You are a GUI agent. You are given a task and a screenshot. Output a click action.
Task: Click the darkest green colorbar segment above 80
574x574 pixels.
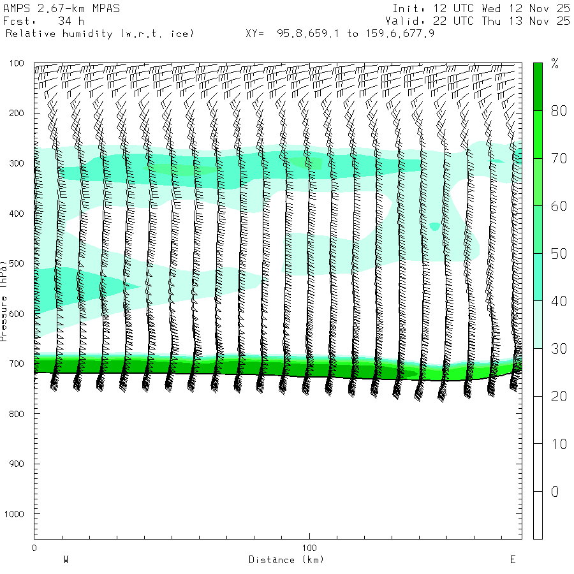point(538,87)
